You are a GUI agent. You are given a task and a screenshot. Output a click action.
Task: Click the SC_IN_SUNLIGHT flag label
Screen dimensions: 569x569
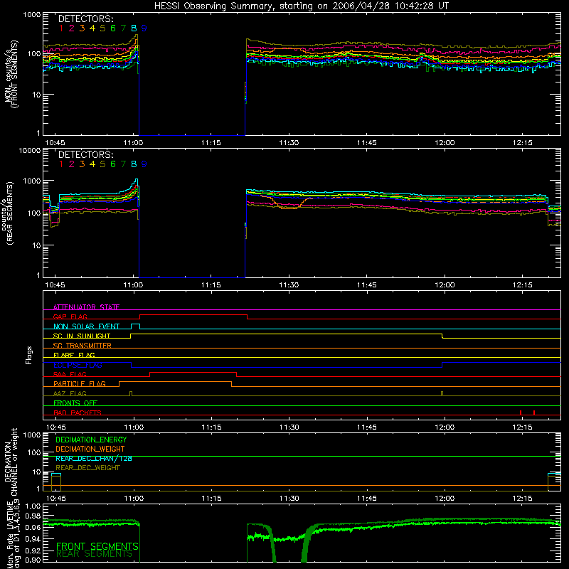click(82, 336)
